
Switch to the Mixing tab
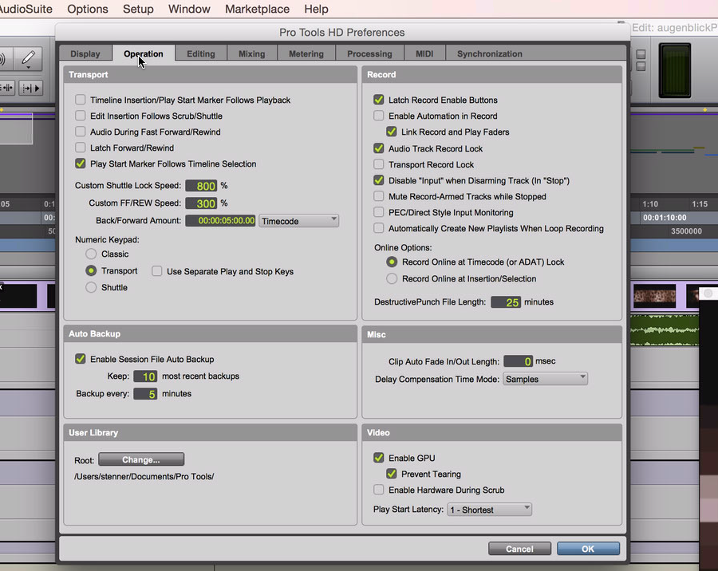point(251,53)
